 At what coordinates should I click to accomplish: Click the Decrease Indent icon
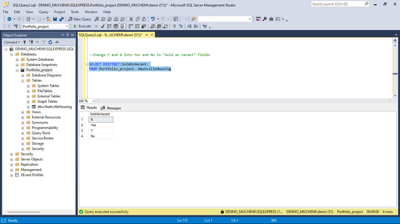click(x=189, y=26)
